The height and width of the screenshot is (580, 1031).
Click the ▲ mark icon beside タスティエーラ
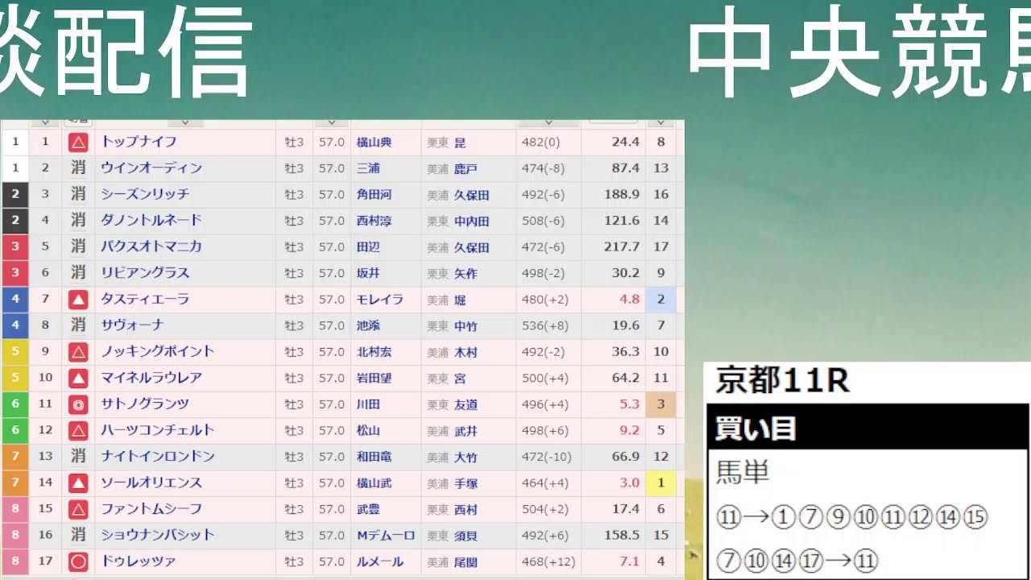click(x=77, y=300)
